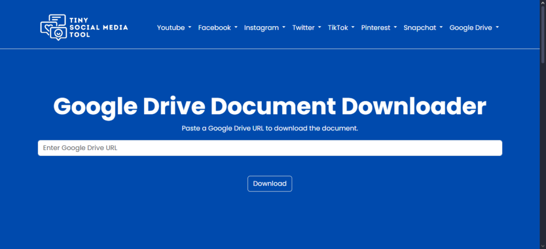Click the Google Drive Document Downloader heading
Image resolution: width=546 pixels, height=249 pixels.
[x=270, y=106]
